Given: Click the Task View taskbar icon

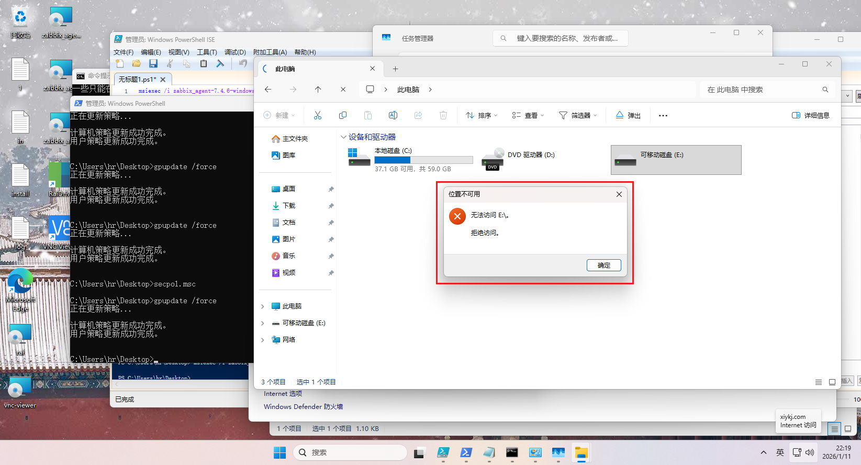Looking at the screenshot, I should click(419, 453).
